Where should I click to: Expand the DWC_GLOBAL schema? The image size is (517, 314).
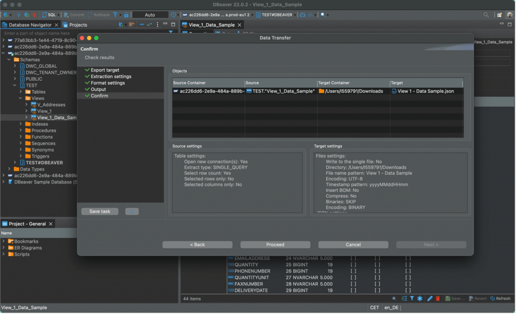15,66
